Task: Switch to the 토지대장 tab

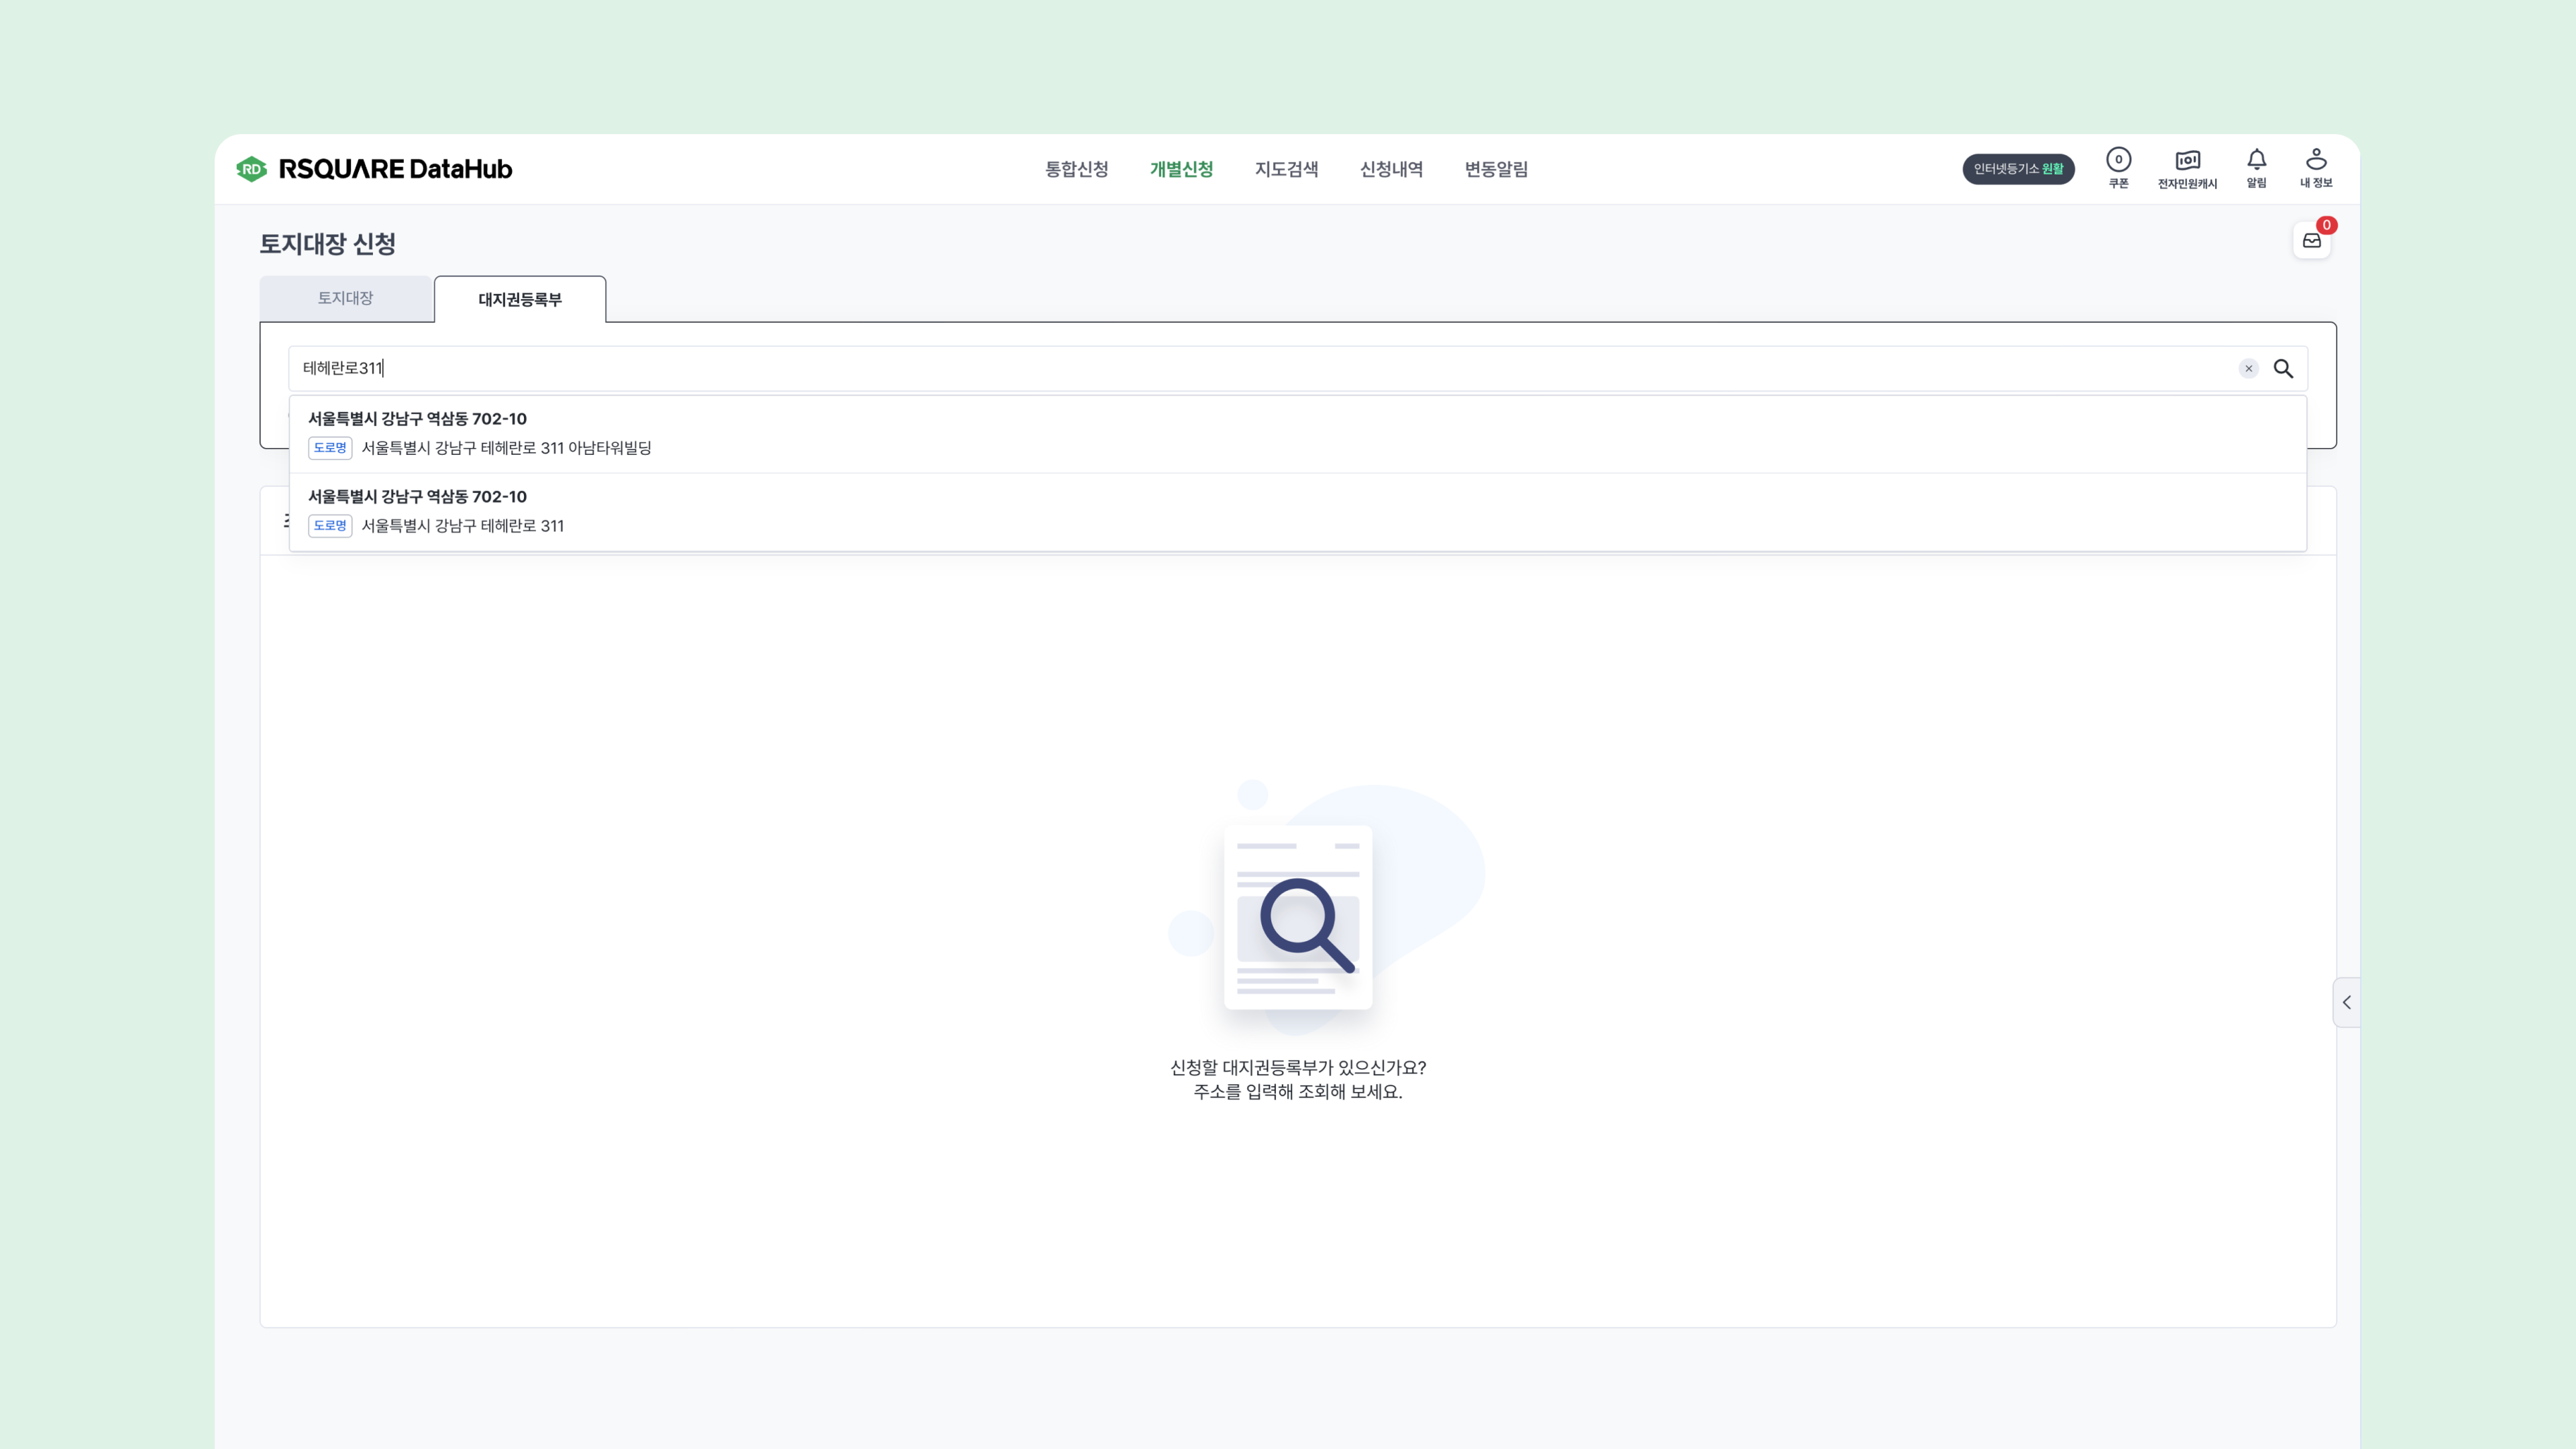Action: coord(345,299)
